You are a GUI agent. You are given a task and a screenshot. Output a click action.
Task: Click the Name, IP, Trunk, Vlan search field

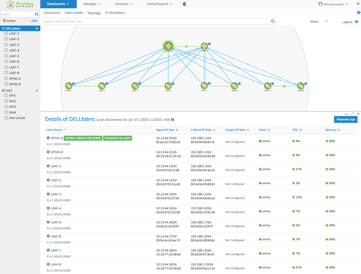[157, 21]
